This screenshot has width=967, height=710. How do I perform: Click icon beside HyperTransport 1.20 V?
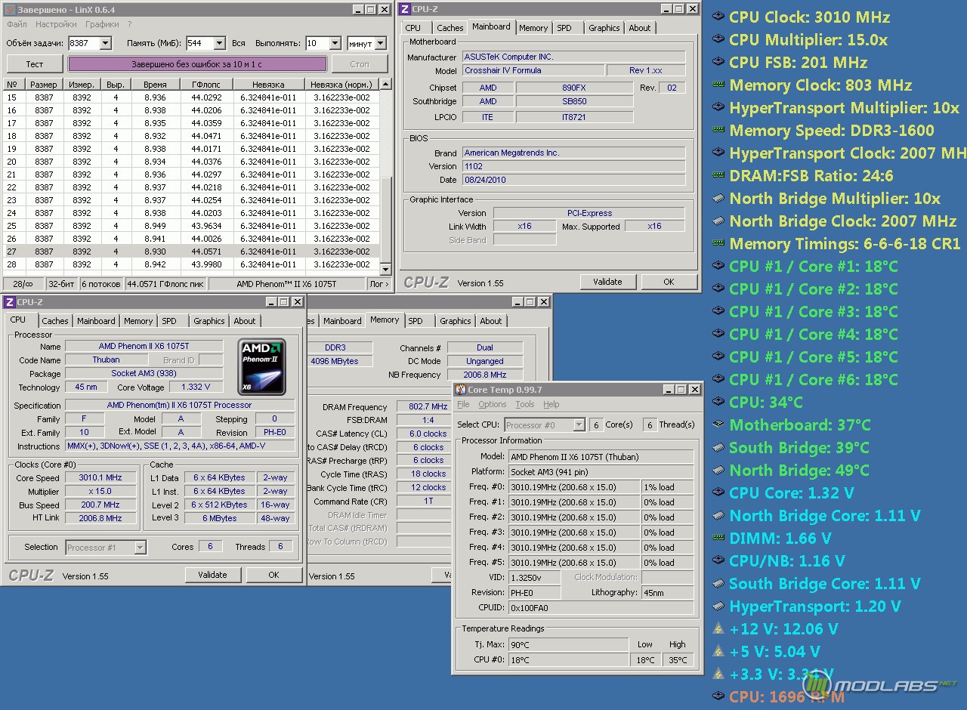tap(718, 606)
